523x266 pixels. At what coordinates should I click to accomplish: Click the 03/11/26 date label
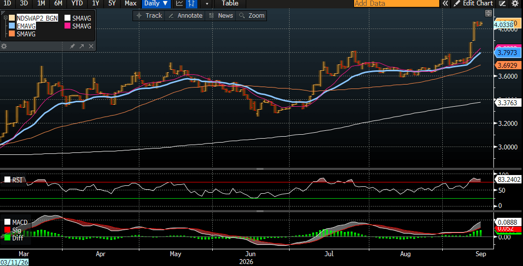[x=14, y=262]
